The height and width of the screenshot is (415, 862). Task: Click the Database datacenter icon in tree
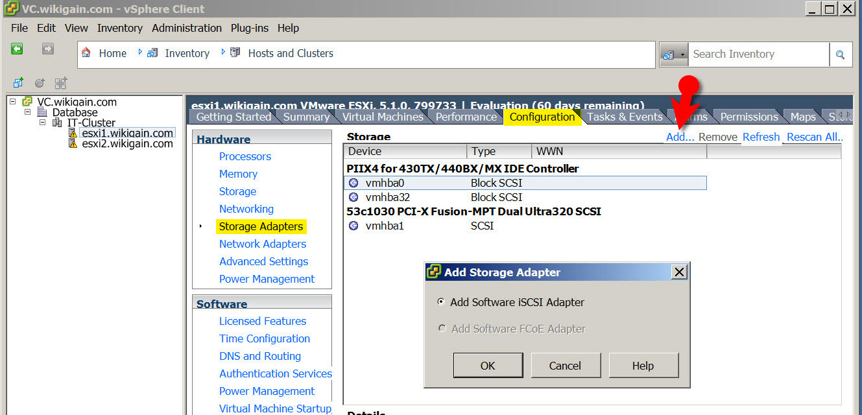(43, 112)
